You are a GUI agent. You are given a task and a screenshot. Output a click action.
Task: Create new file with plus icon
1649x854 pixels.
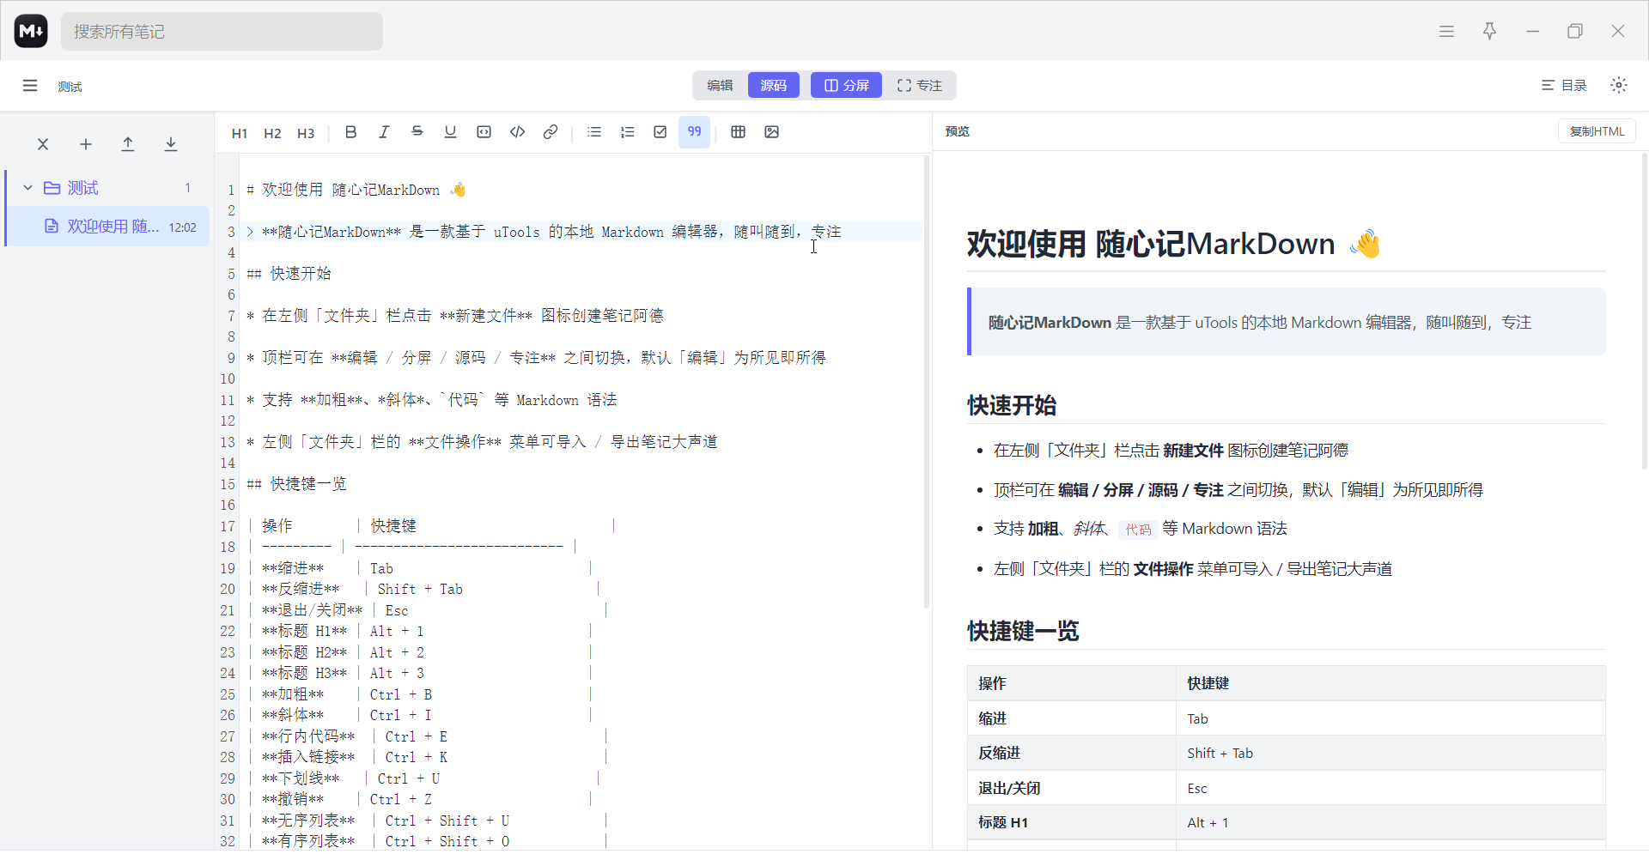pos(86,144)
